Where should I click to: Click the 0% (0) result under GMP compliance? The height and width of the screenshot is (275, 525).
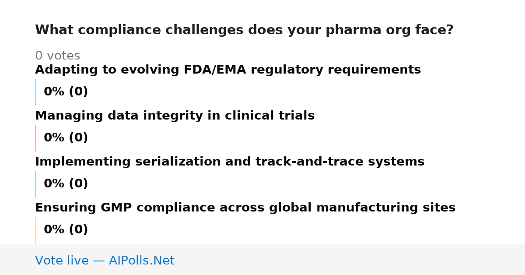pyautogui.click(x=66, y=230)
